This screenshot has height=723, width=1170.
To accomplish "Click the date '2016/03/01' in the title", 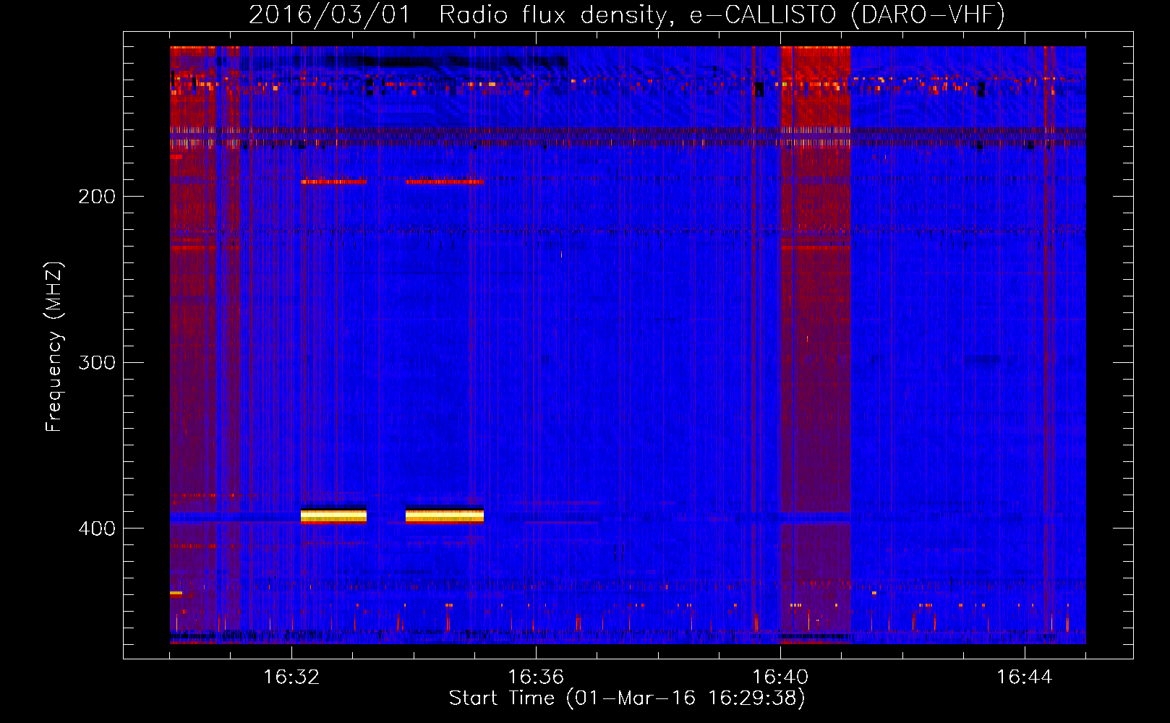I will click(329, 15).
